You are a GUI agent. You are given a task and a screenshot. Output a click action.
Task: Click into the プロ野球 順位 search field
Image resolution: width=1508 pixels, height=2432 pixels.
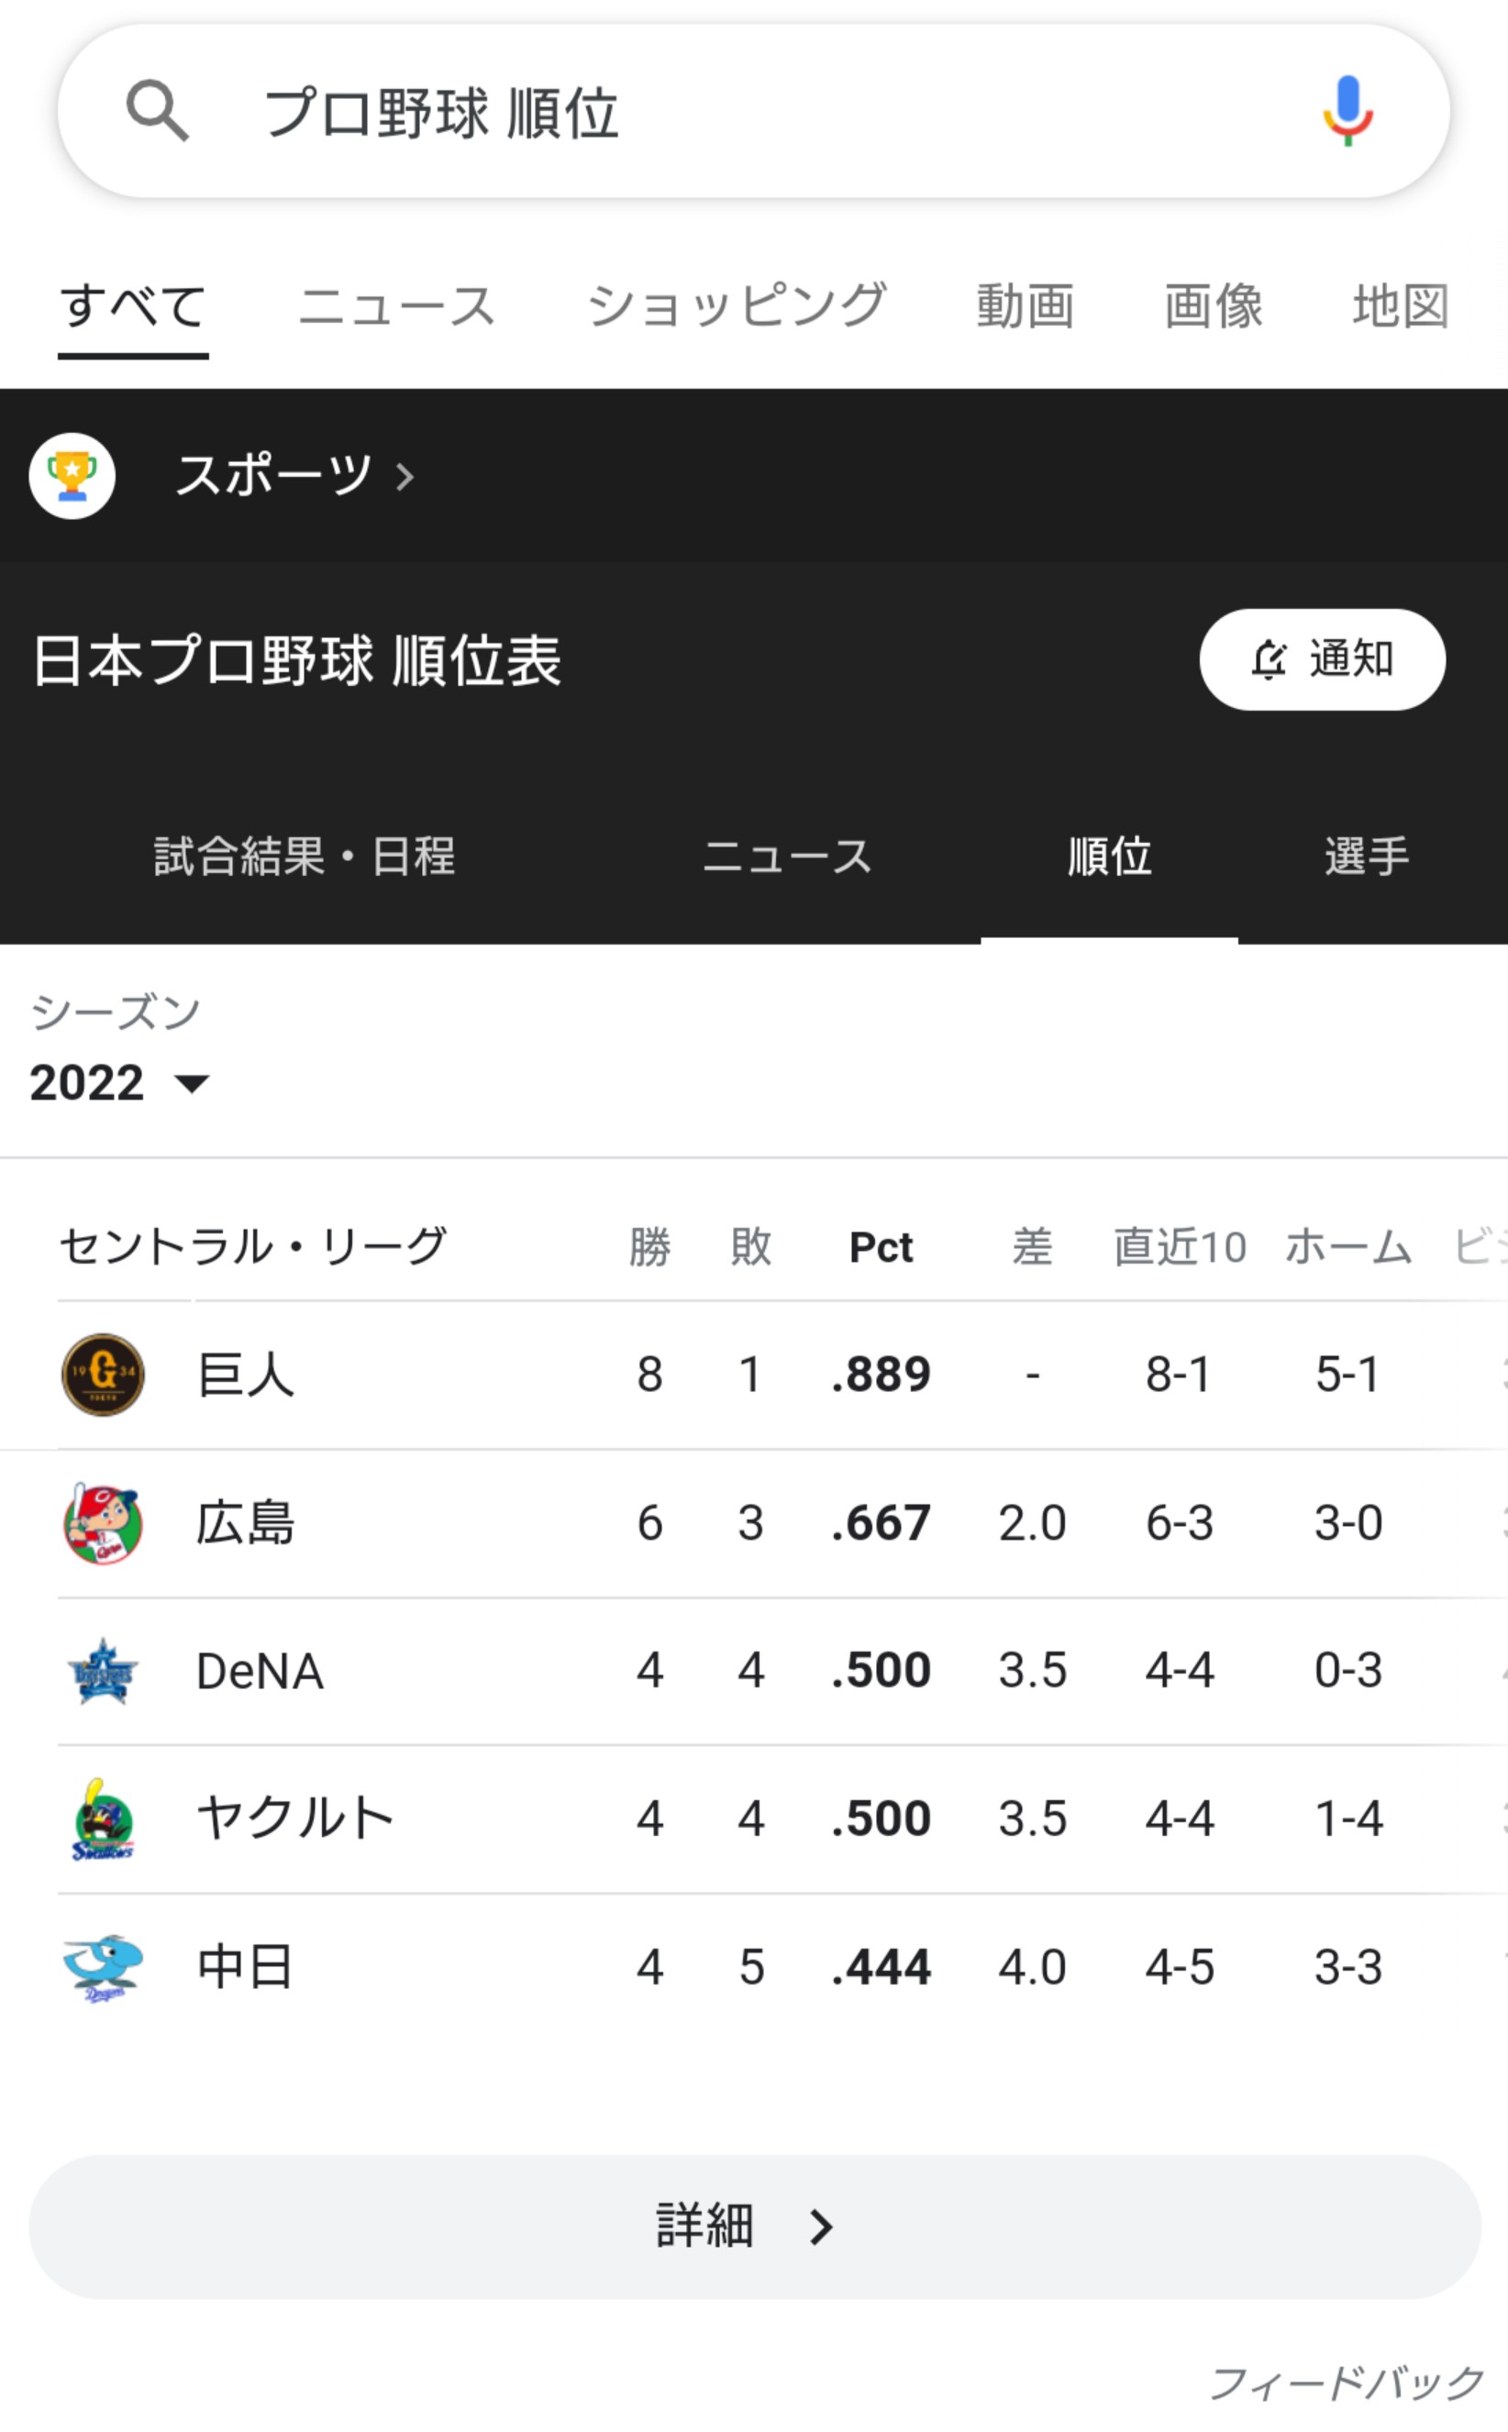(698, 112)
